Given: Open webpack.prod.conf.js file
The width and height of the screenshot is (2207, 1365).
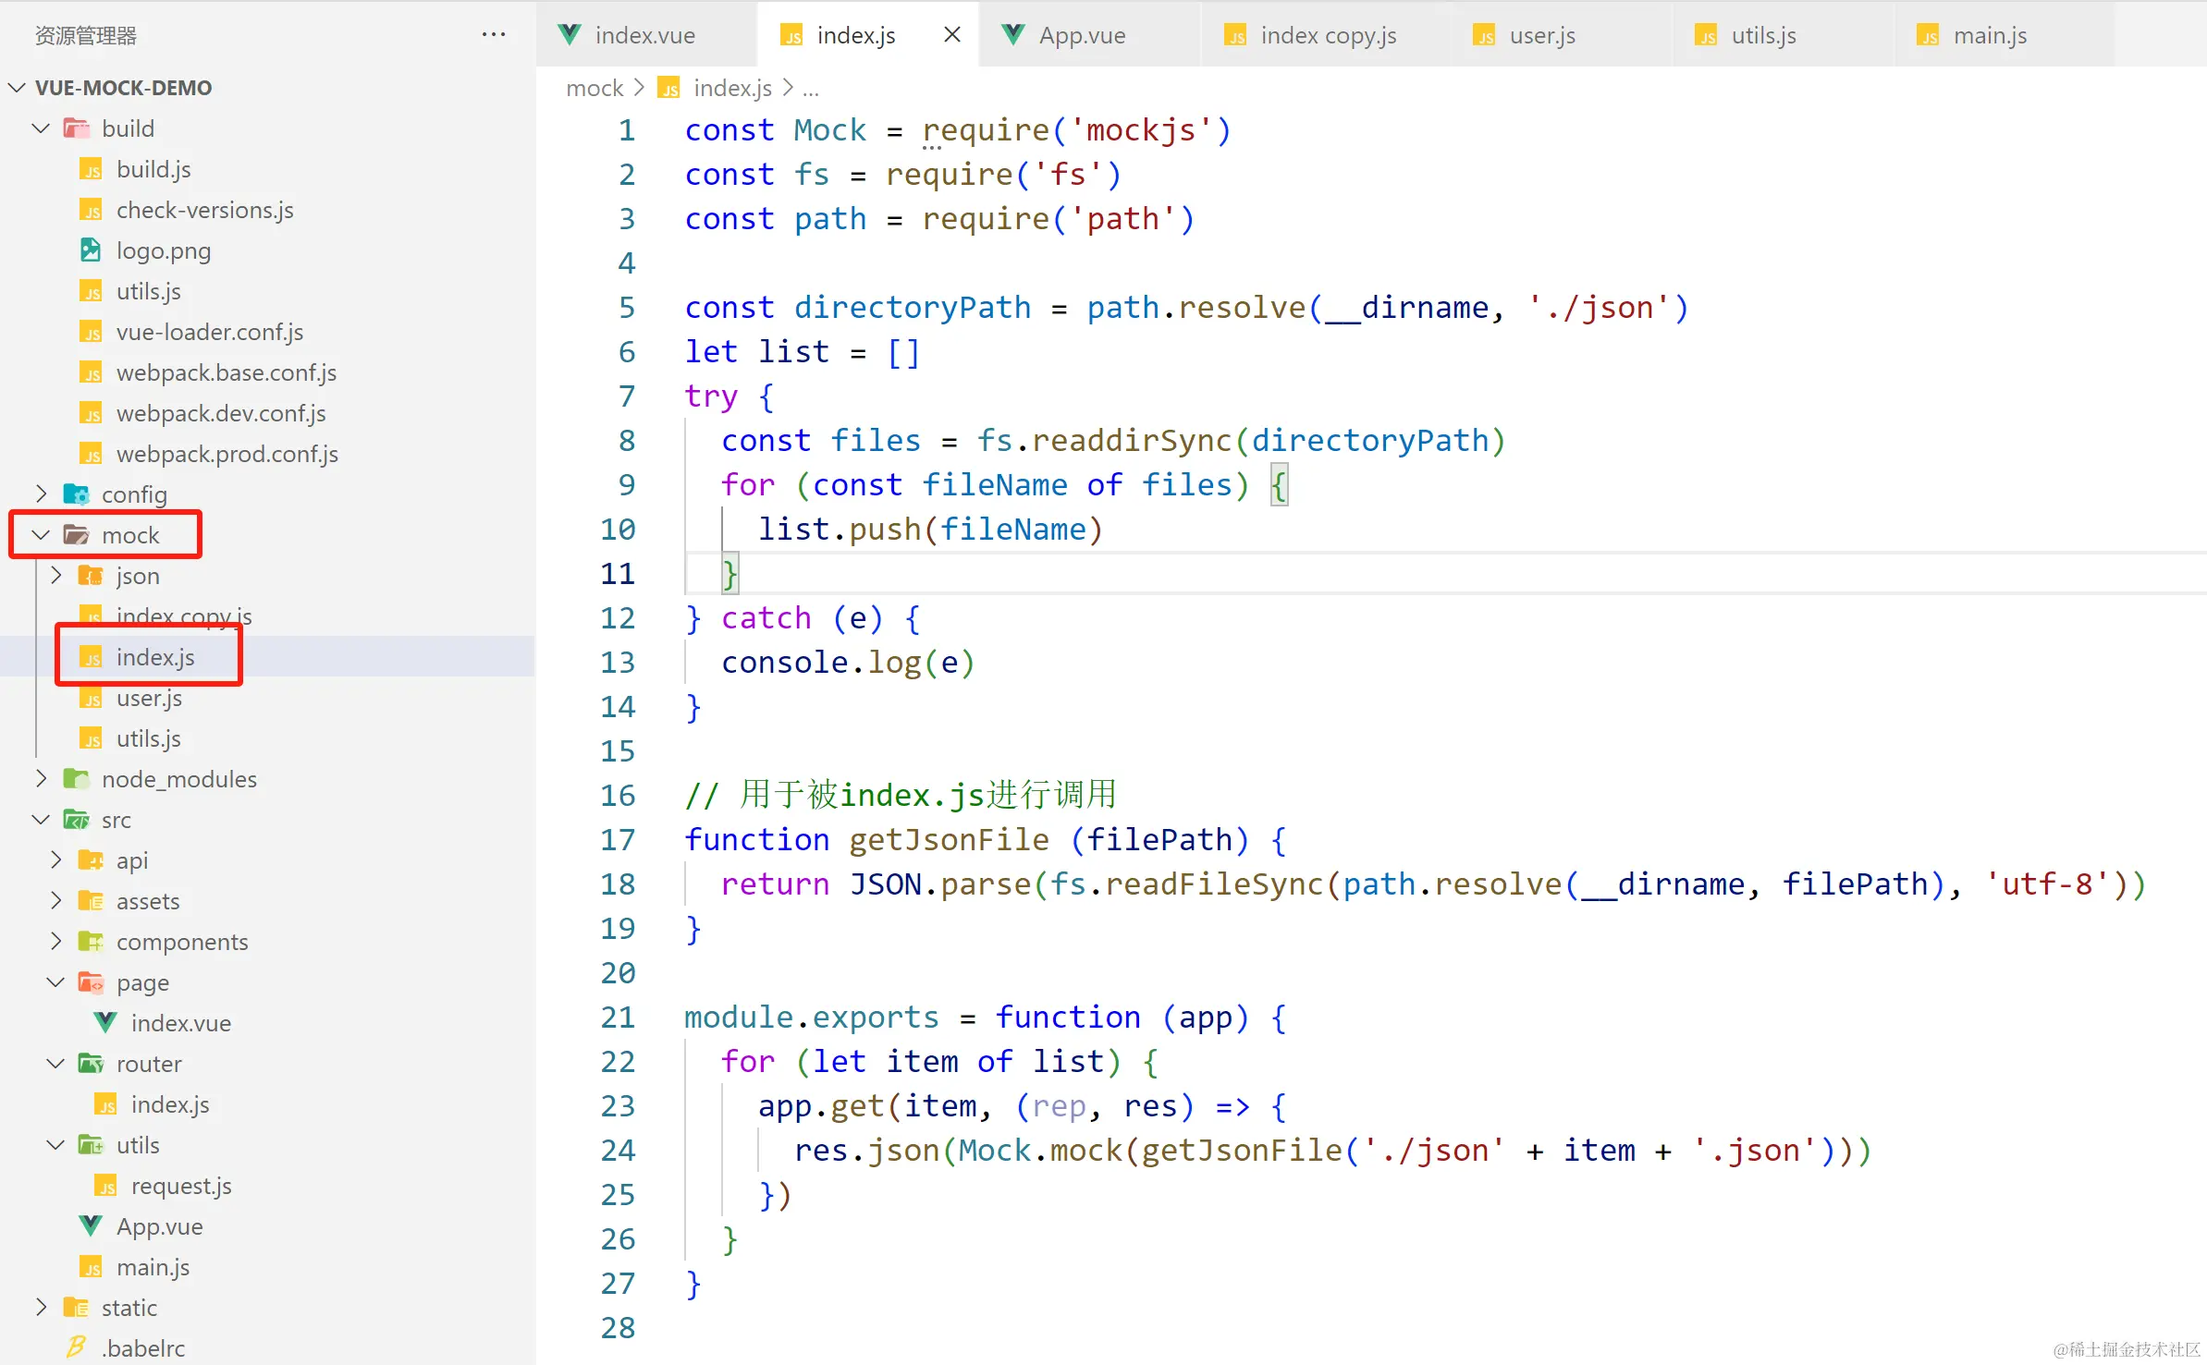Looking at the screenshot, I should [x=227, y=455].
